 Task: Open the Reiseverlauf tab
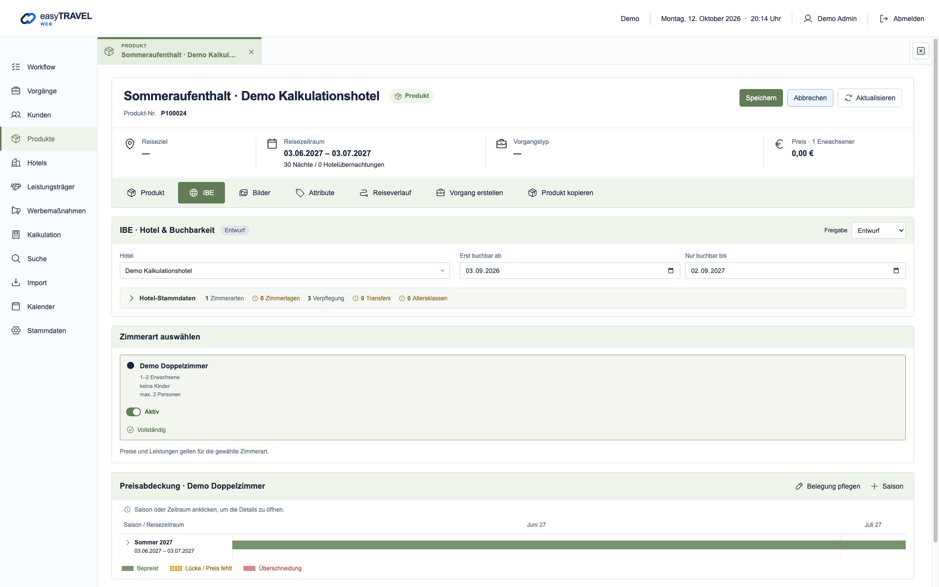385,193
